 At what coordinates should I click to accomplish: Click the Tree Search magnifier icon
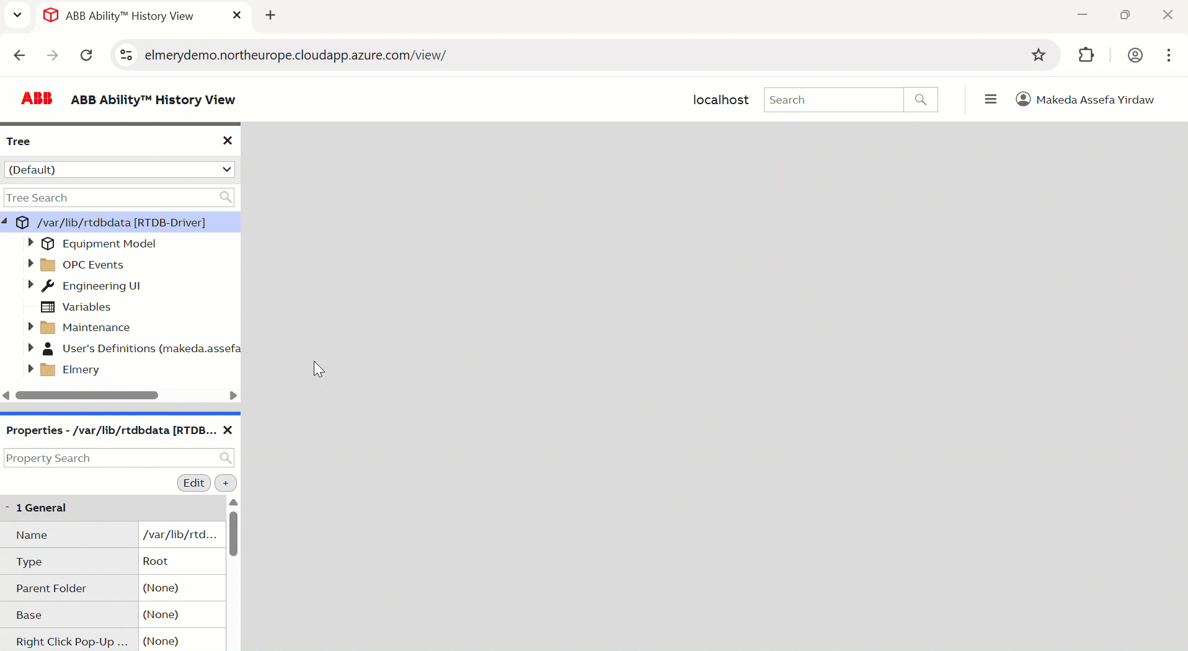(x=226, y=197)
